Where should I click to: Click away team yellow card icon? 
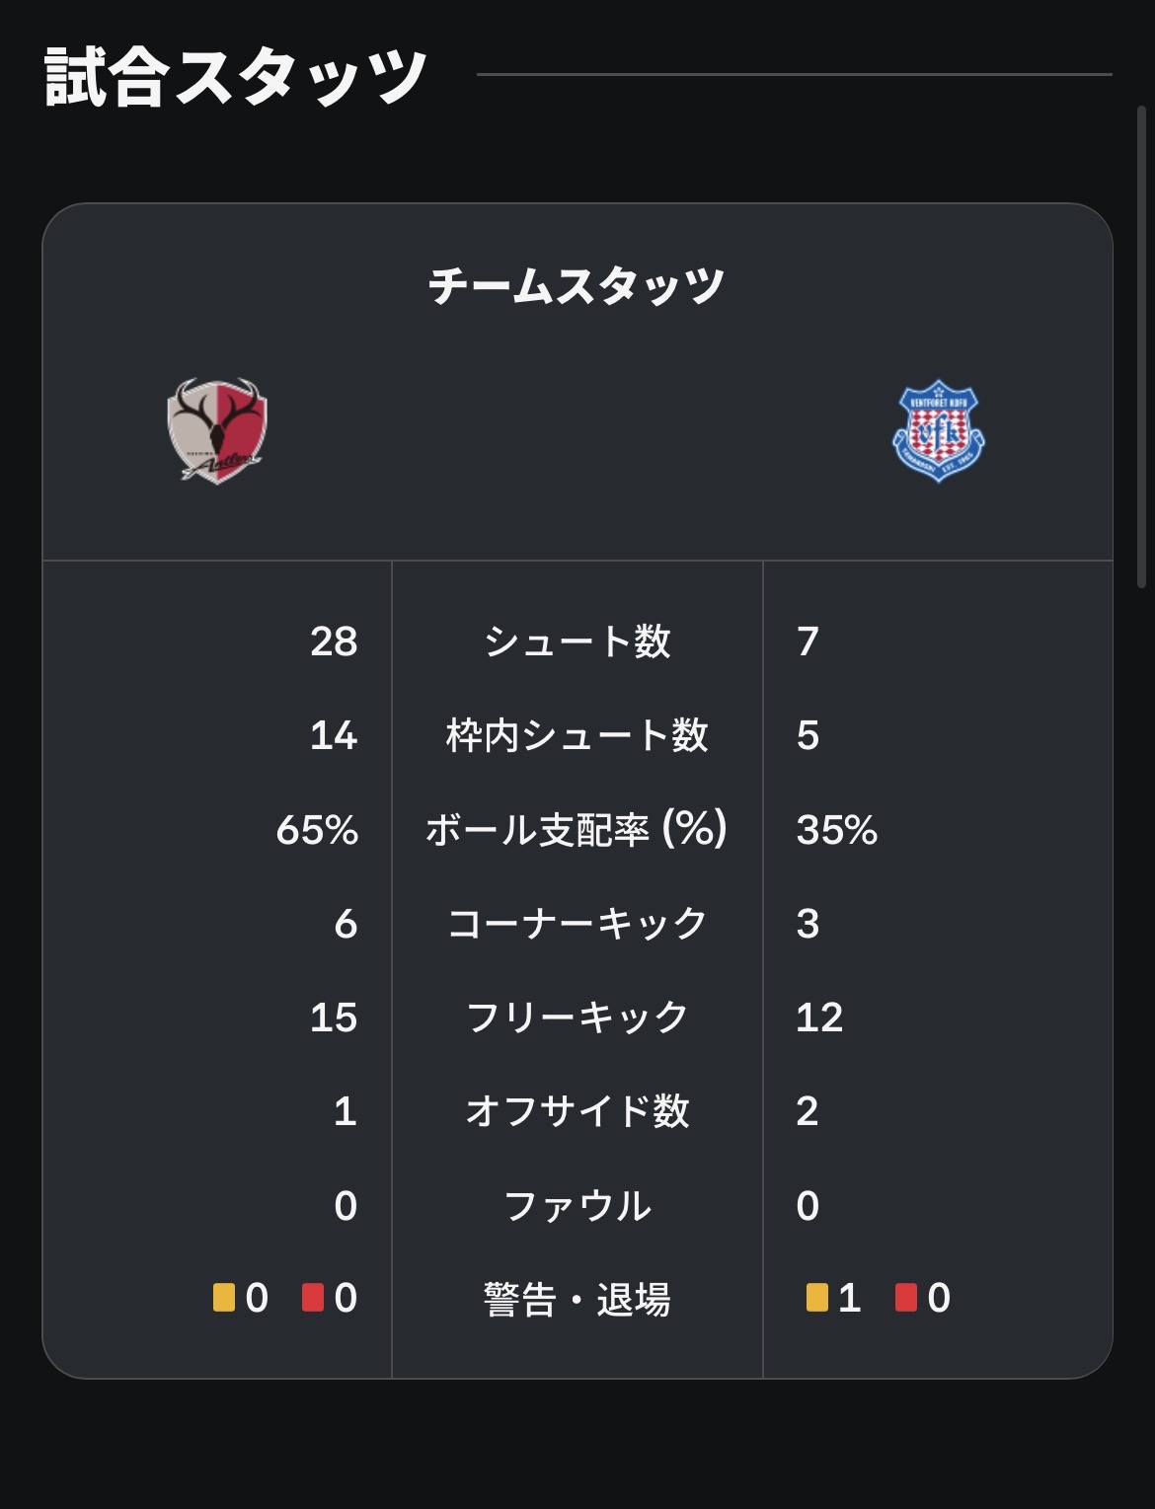(817, 1297)
